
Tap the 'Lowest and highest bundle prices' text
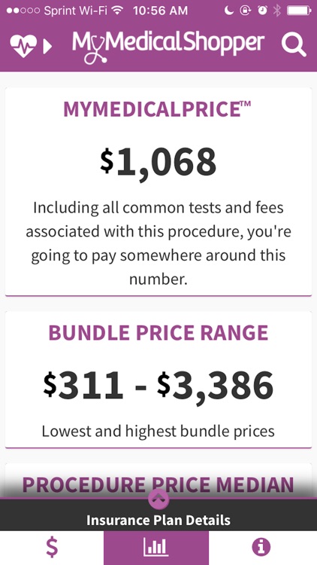coord(158,431)
